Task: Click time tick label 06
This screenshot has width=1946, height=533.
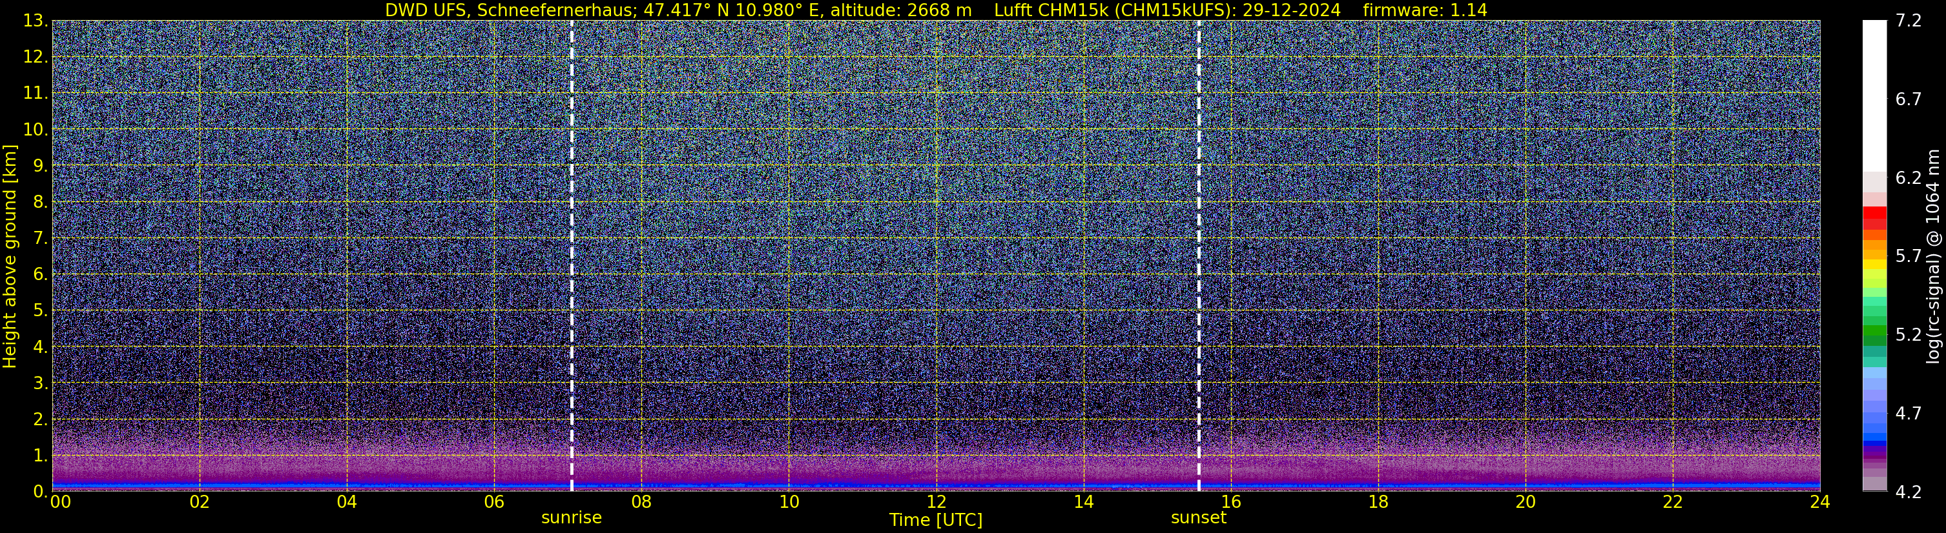Action: [494, 502]
